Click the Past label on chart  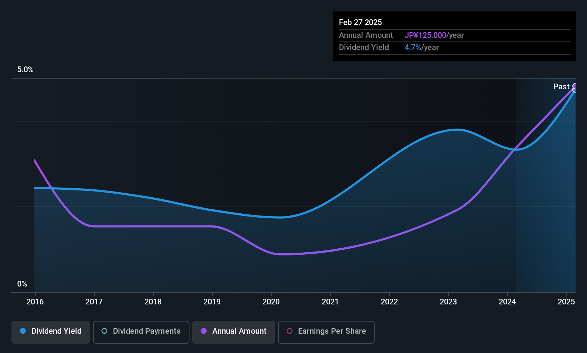[x=561, y=86]
